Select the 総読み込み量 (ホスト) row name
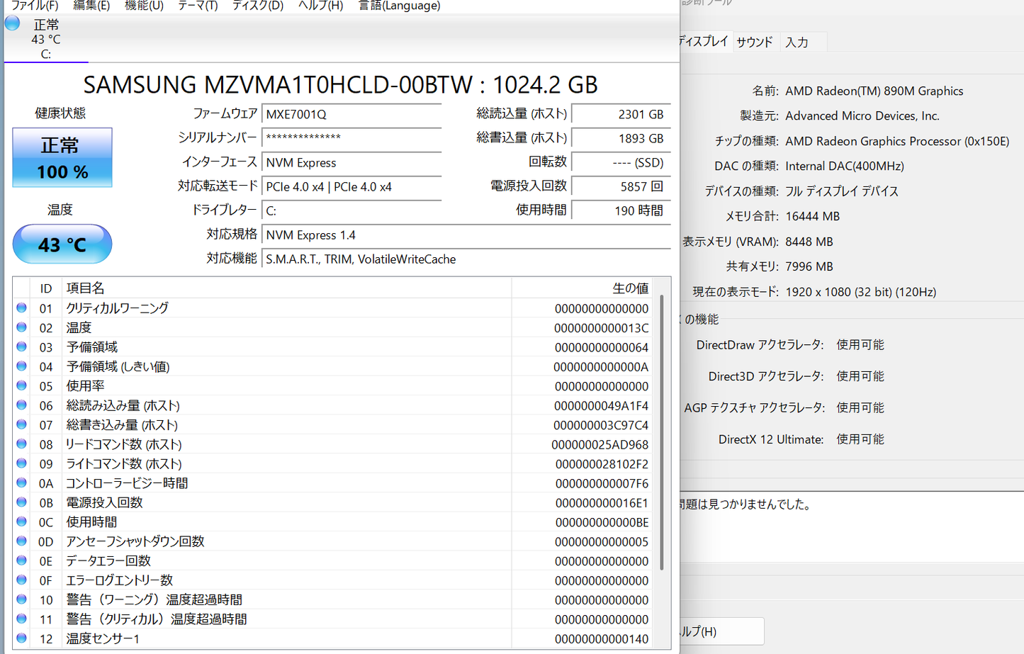Screen dimensions: 1024x654 point(123,405)
